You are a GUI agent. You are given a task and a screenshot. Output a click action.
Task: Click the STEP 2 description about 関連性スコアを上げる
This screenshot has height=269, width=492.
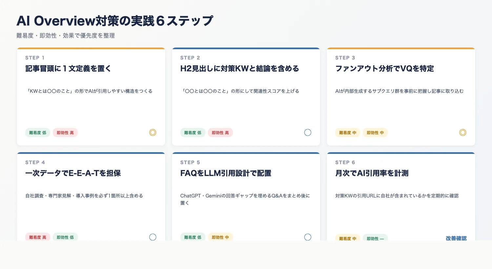[x=240, y=91]
